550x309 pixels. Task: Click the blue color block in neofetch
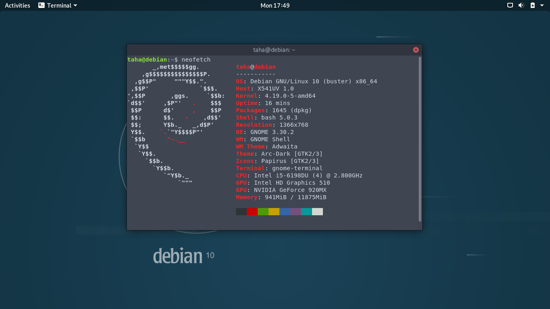[x=285, y=212]
